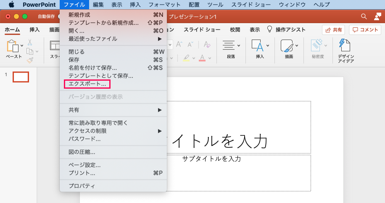Viewport: 385px width, 203px height.
Task: Click the Paste clipboard icon
Action: click(x=12, y=46)
